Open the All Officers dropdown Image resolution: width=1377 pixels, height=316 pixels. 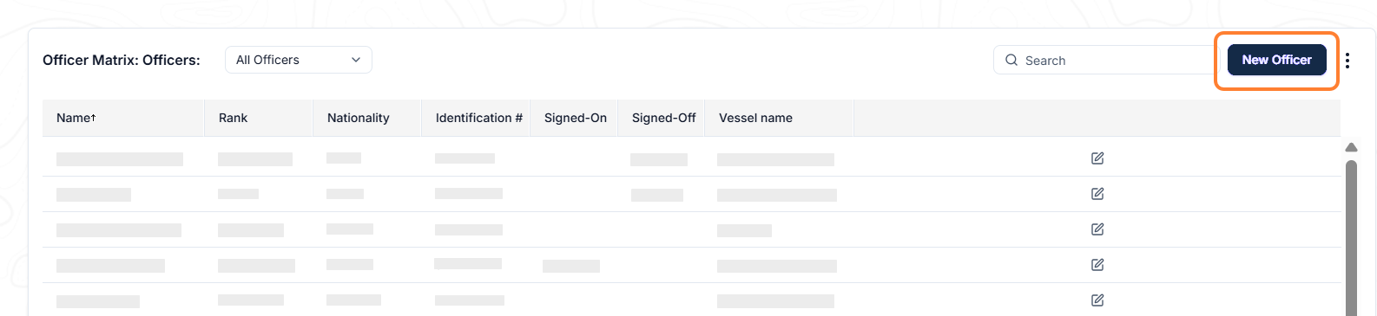pos(299,60)
